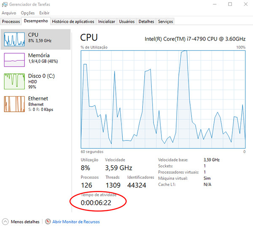Click the CPU utilization graph area

pos(163,99)
